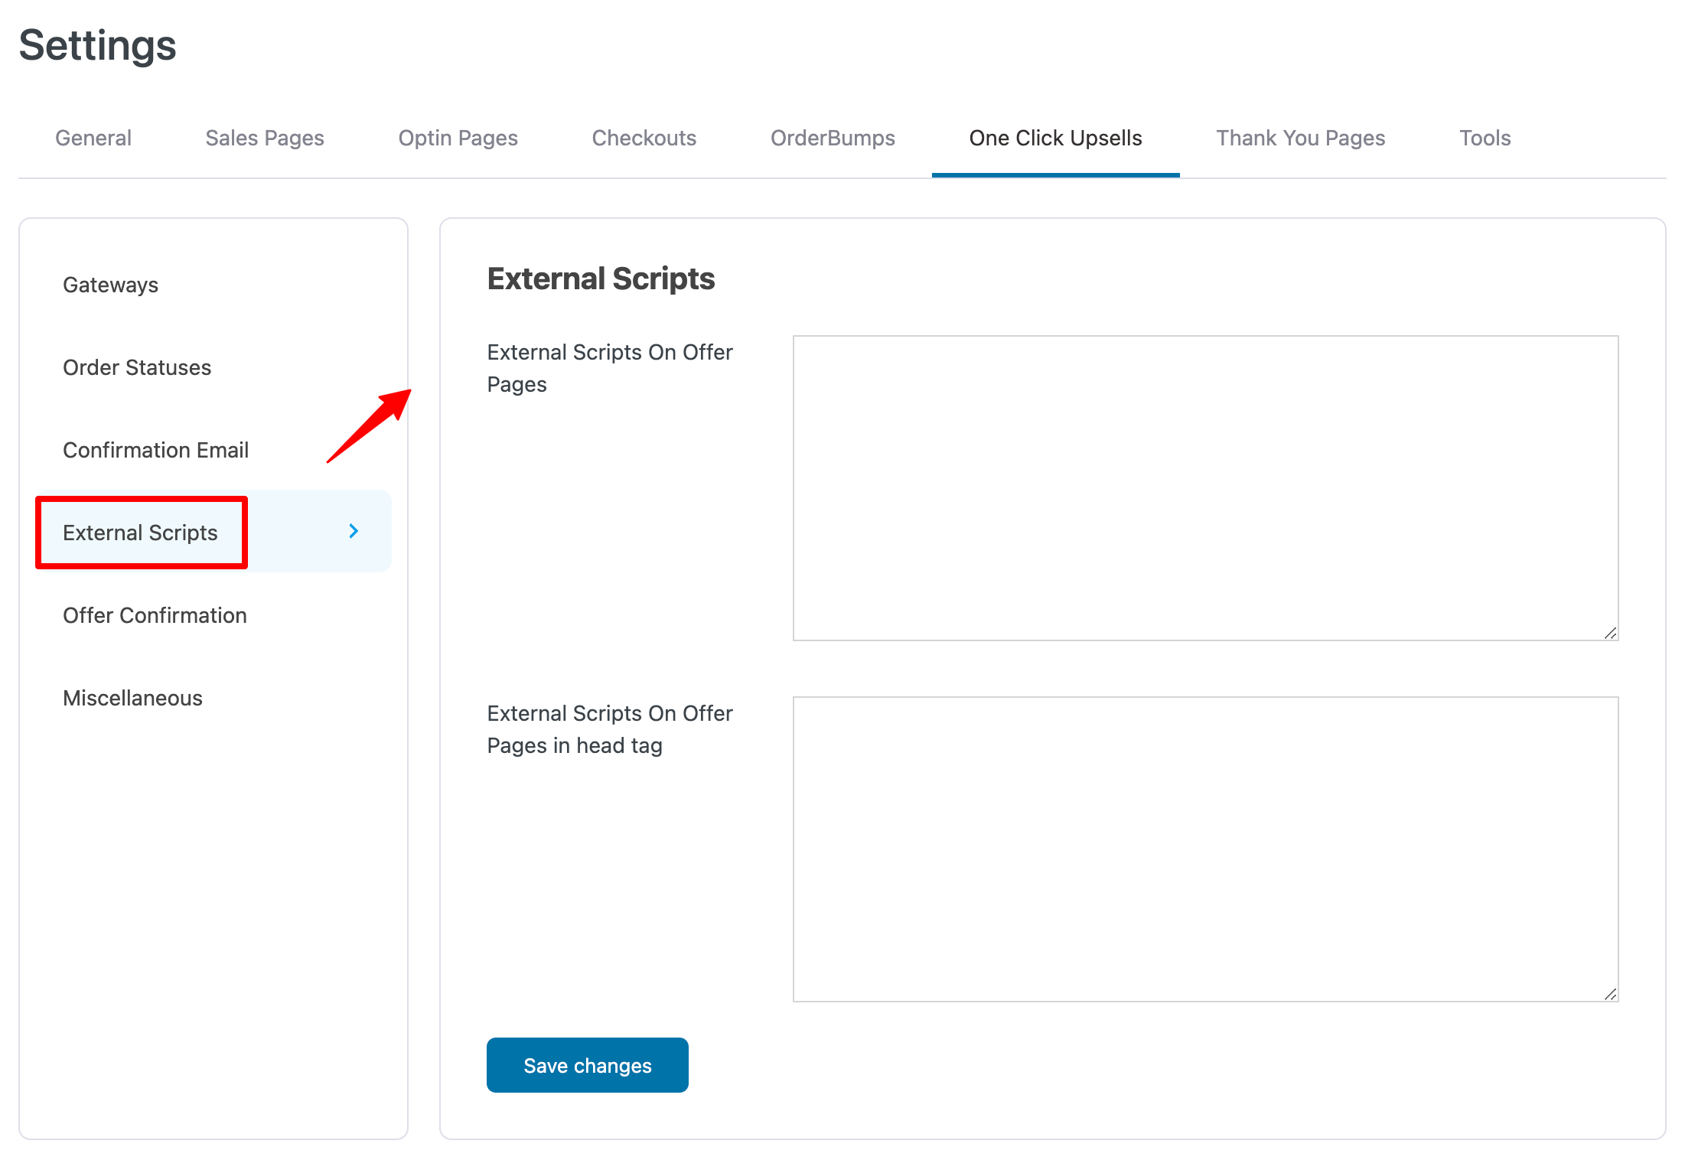The height and width of the screenshot is (1160, 1685).
Task: Open Gateways in the sidebar
Action: pos(111,285)
